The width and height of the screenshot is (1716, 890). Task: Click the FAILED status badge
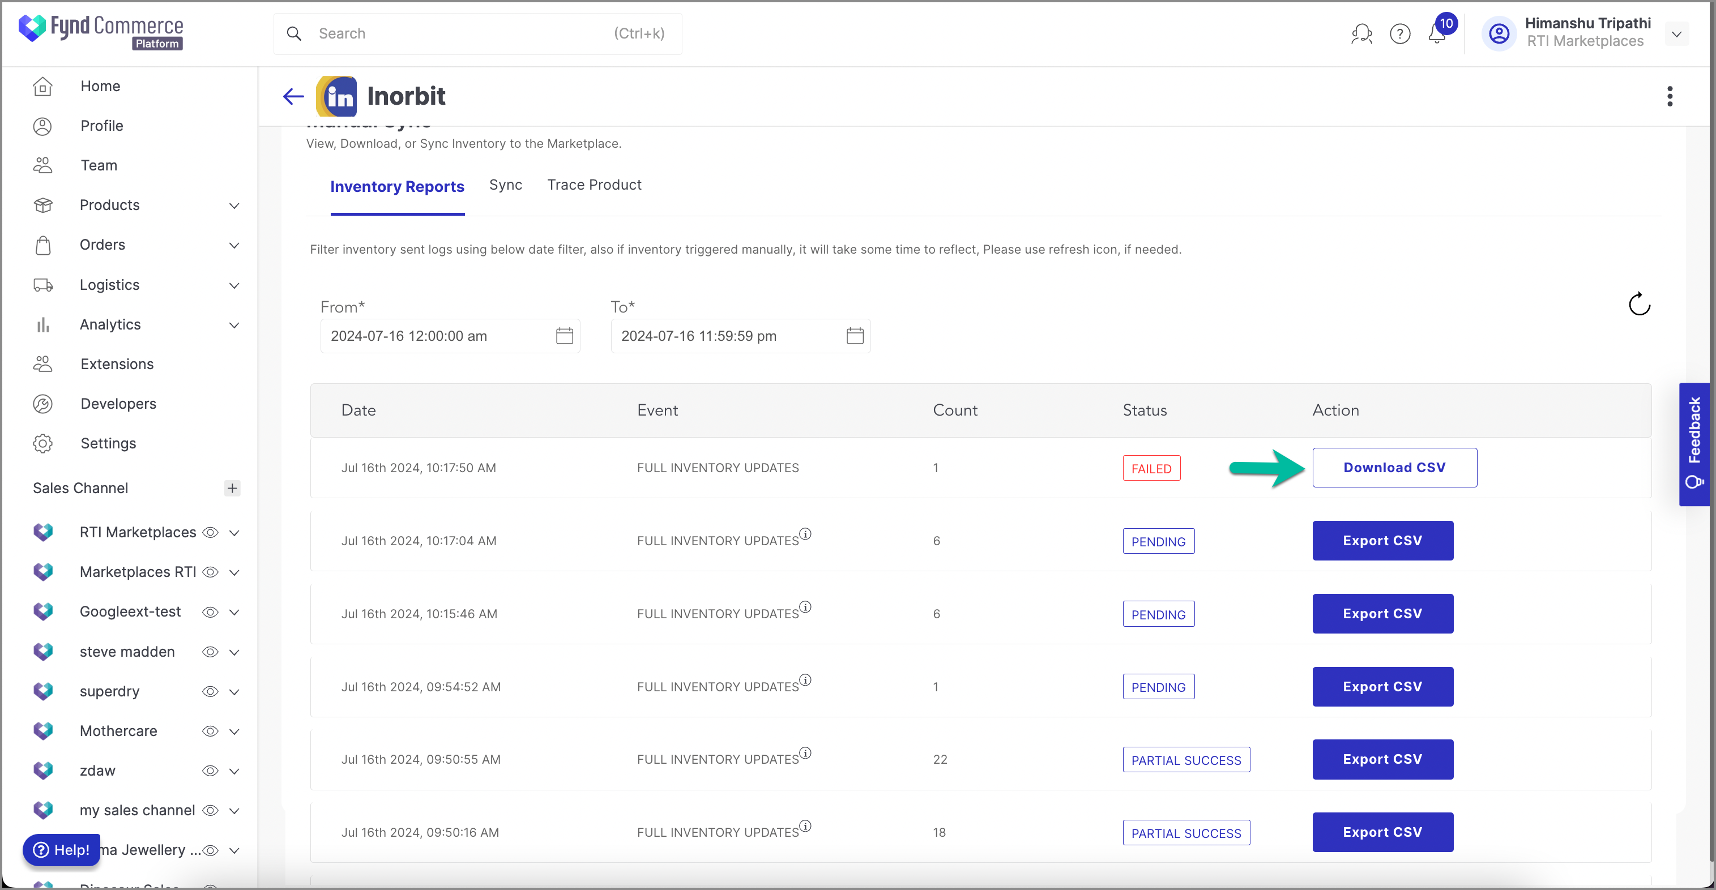pos(1151,468)
